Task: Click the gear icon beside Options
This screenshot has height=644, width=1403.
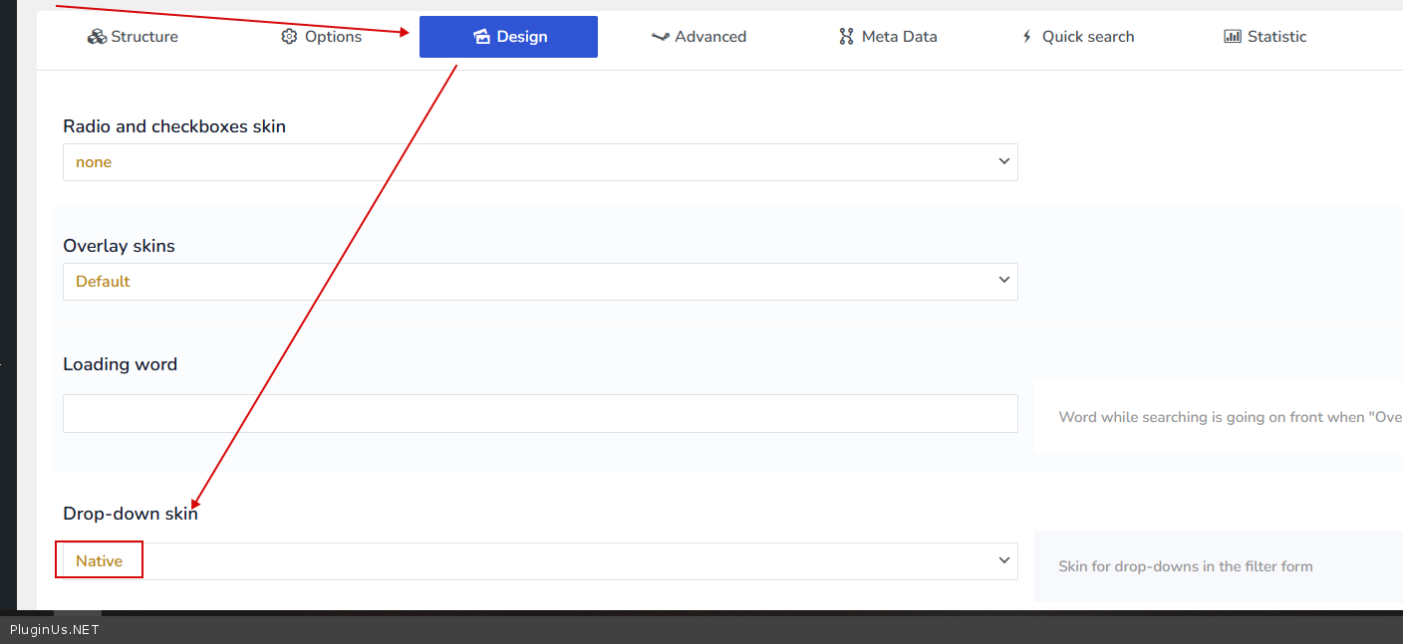Action: point(289,37)
